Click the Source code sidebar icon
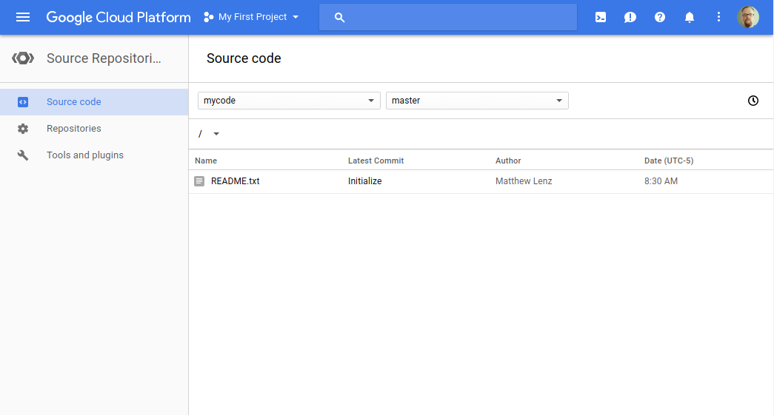This screenshot has width=774, height=415. point(23,102)
